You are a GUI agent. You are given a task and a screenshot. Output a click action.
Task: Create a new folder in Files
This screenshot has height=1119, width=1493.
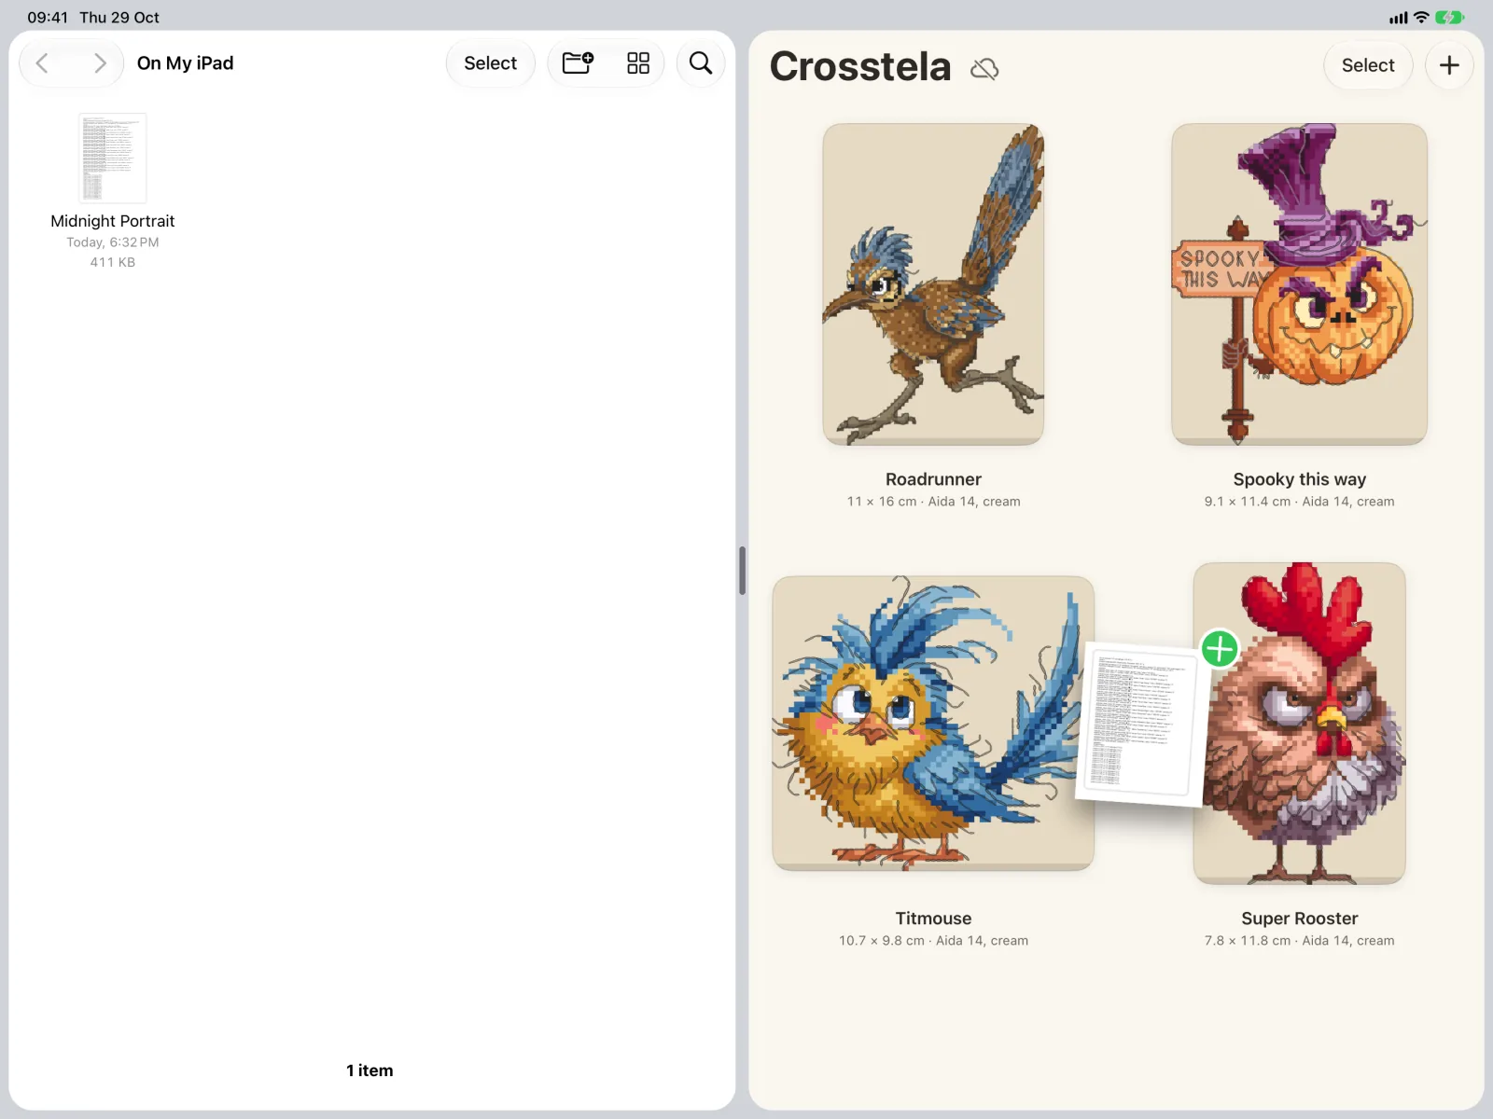click(x=578, y=63)
